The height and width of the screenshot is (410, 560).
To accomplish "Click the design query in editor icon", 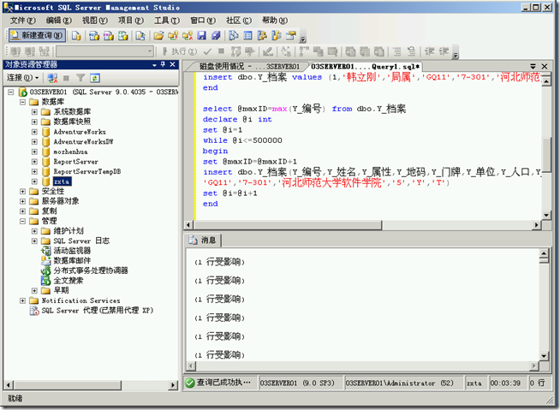I will pyautogui.click(x=268, y=52).
